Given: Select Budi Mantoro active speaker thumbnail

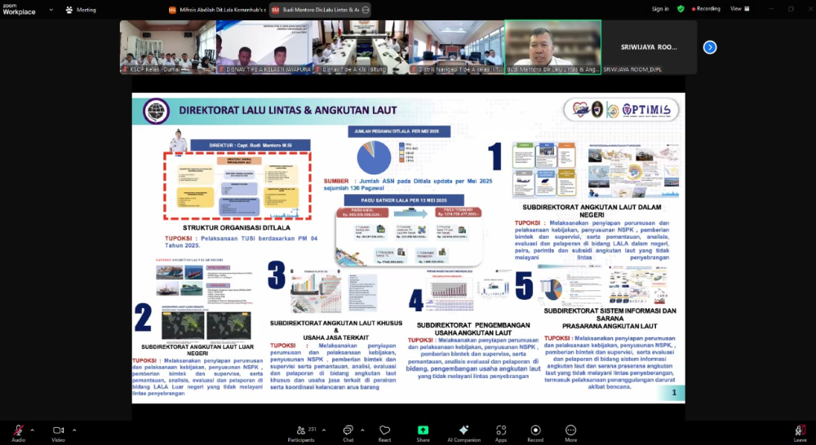Looking at the screenshot, I should pos(552,47).
